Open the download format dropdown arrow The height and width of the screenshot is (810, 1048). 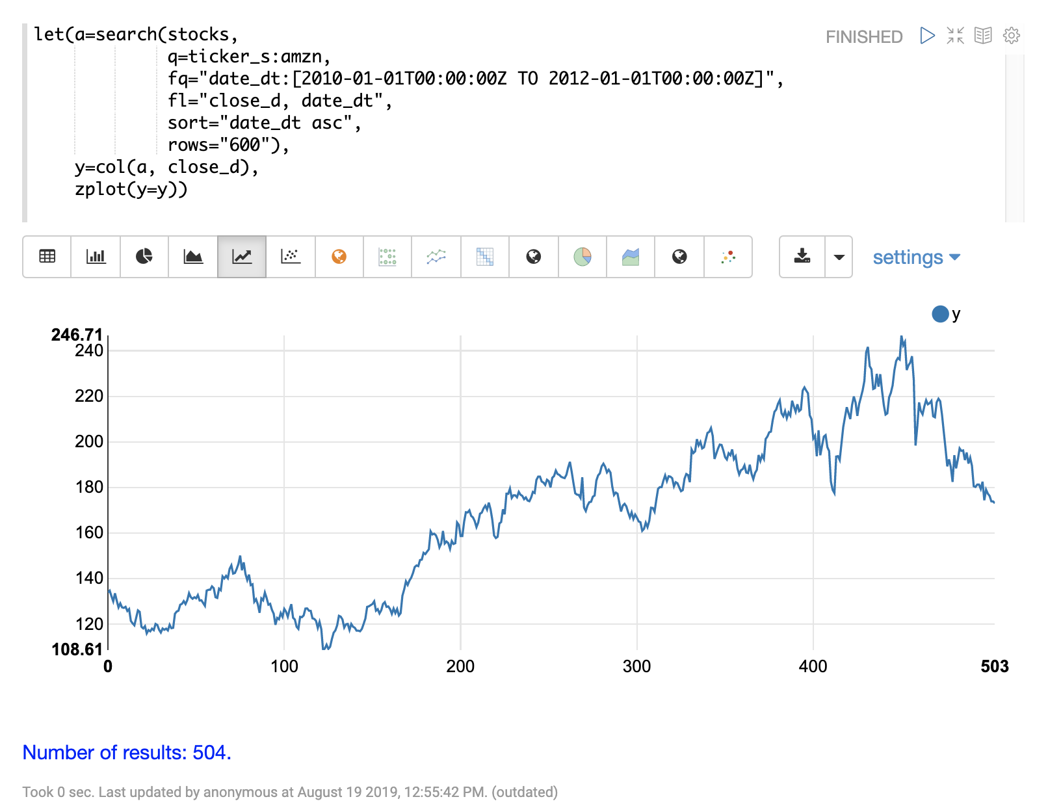839,257
